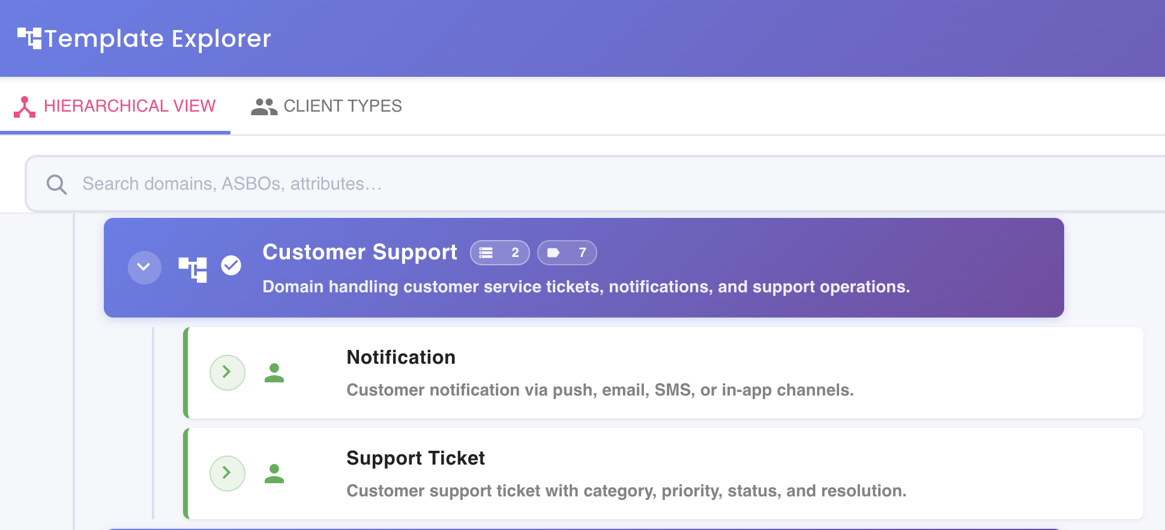Click the Support Ticket person icon
Image resolution: width=1165 pixels, height=530 pixels.
[x=274, y=474]
